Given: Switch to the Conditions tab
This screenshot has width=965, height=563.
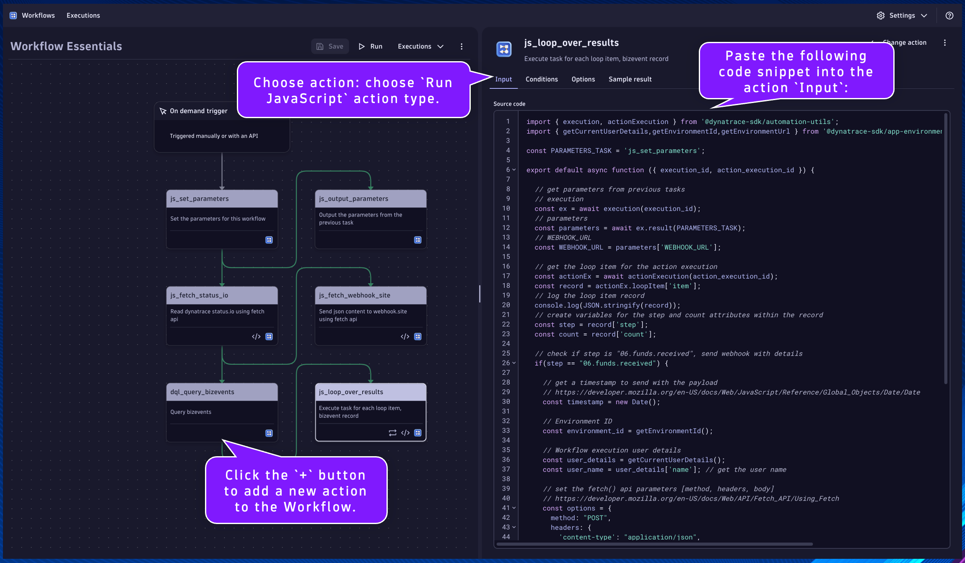Looking at the screenshot, I should [x=542, y=79].
